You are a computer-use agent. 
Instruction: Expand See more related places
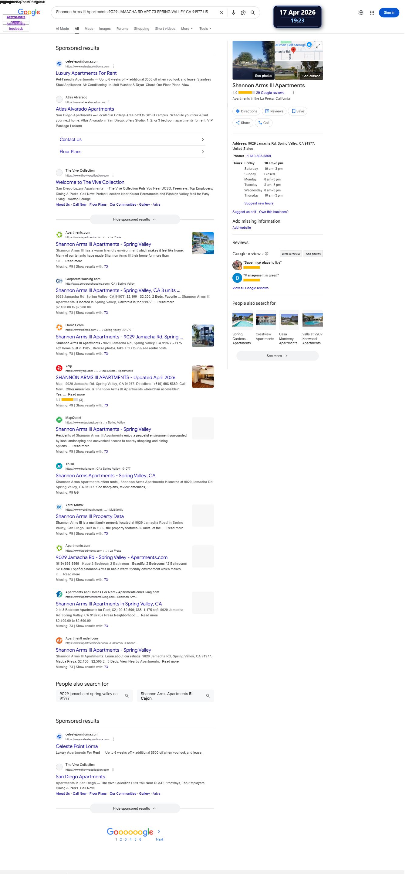coord(277,356)
